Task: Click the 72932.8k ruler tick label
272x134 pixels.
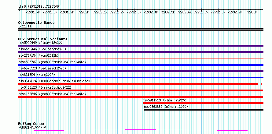Action: 218,12
